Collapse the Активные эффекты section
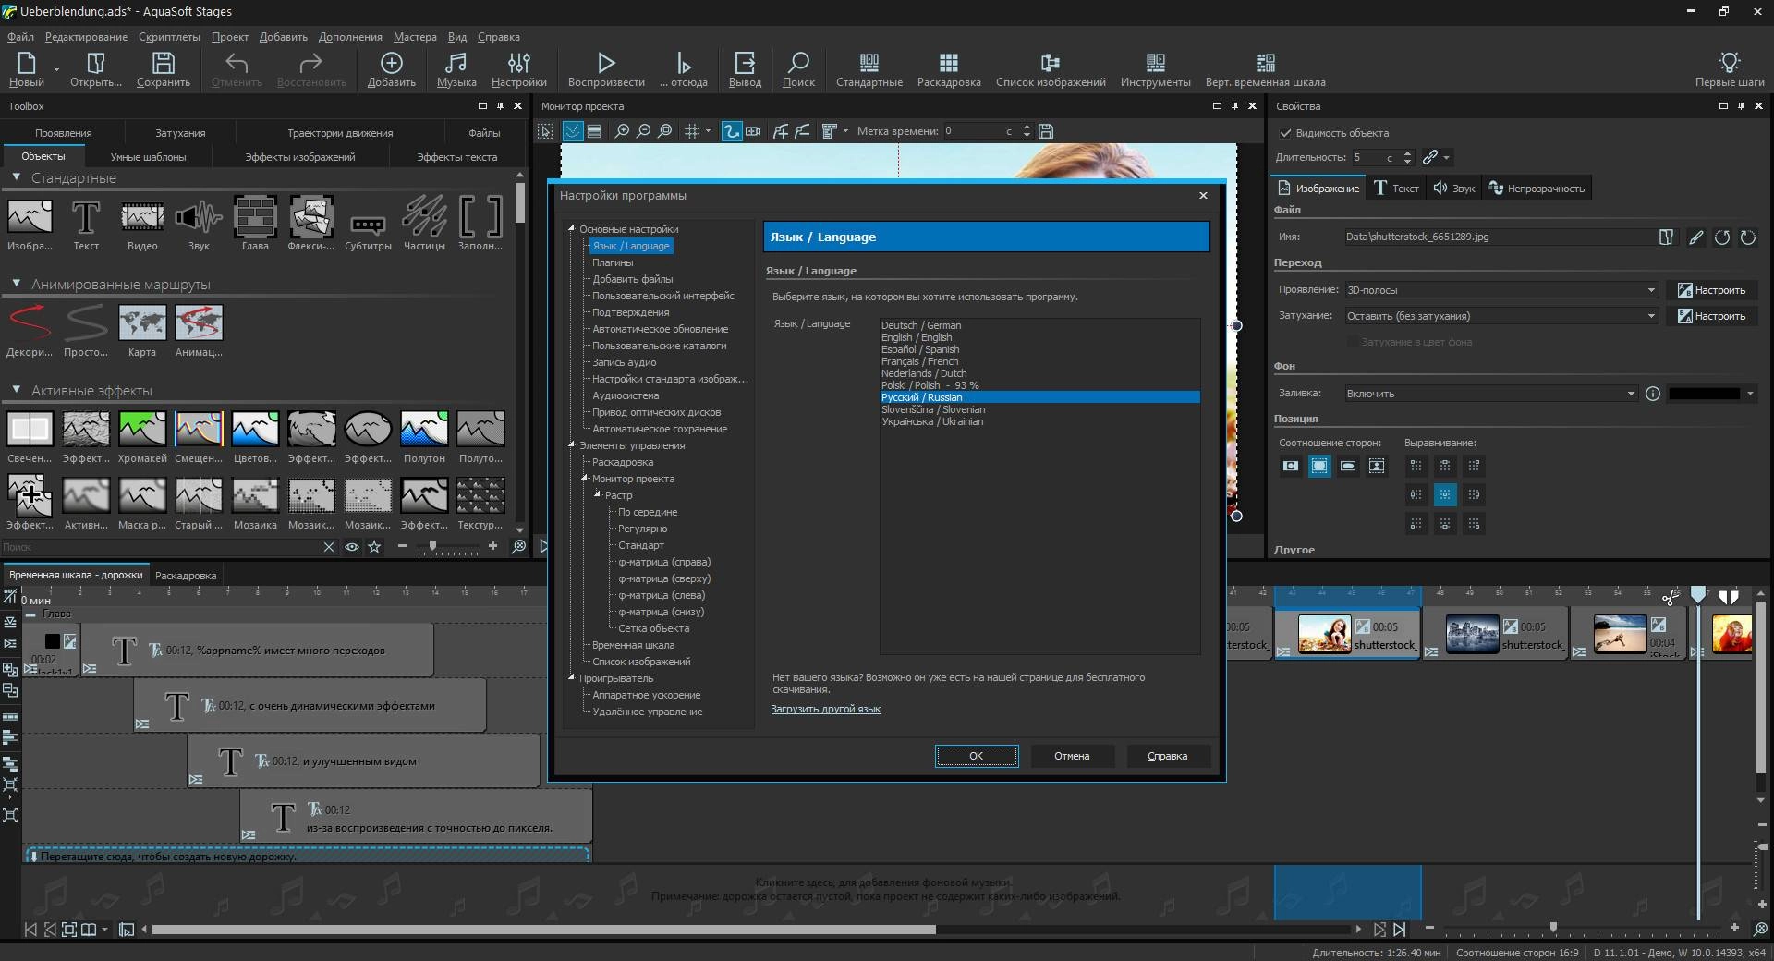 16,390
